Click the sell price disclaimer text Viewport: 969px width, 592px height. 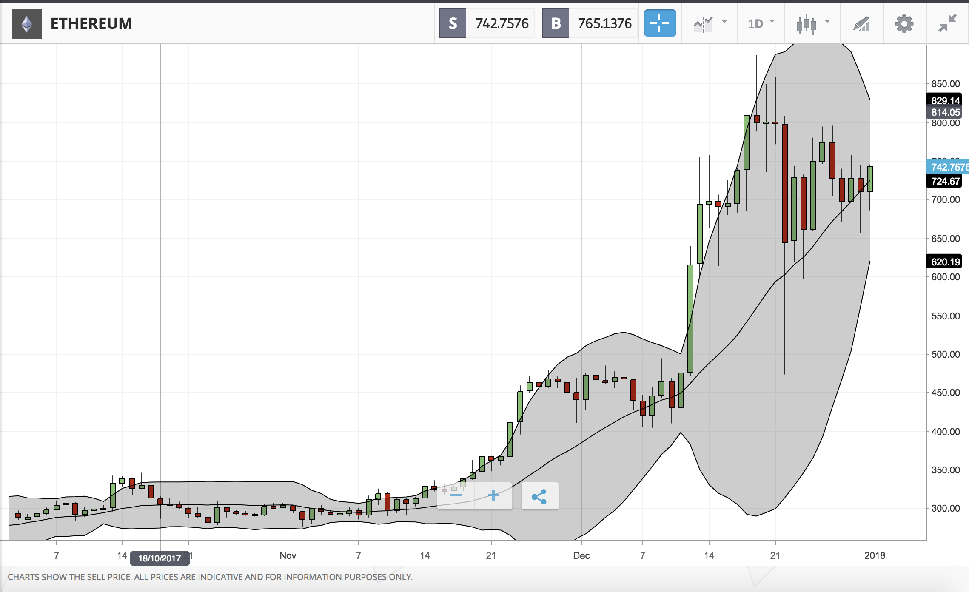pos(210,577)
